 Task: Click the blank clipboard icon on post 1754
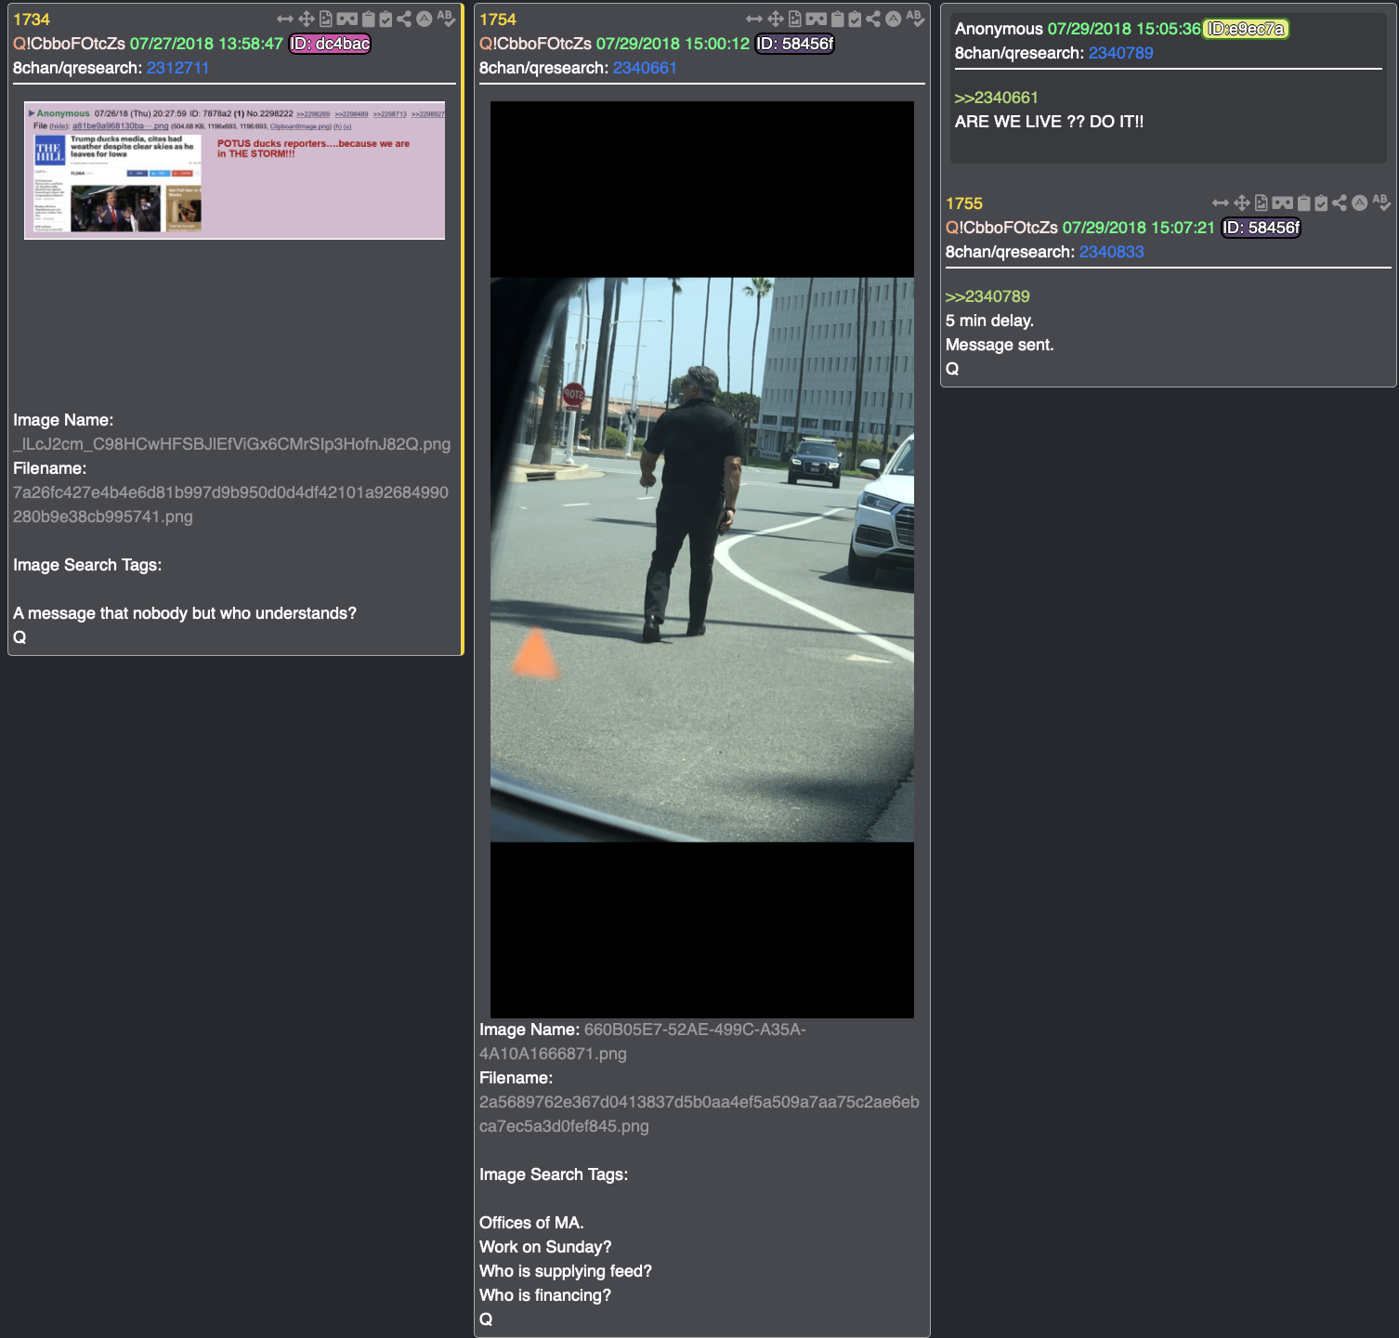837,19
